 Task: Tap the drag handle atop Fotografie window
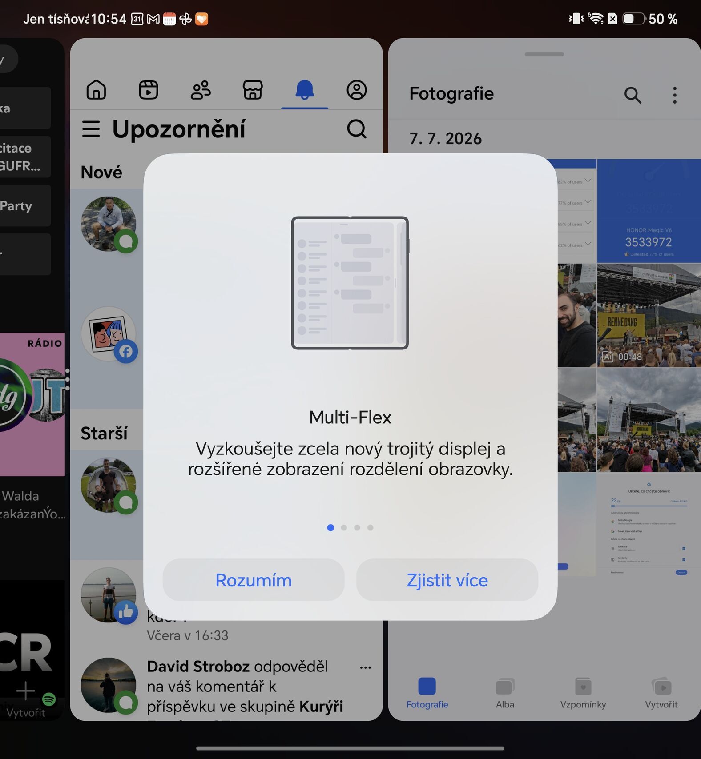click(x=544, y=54)
